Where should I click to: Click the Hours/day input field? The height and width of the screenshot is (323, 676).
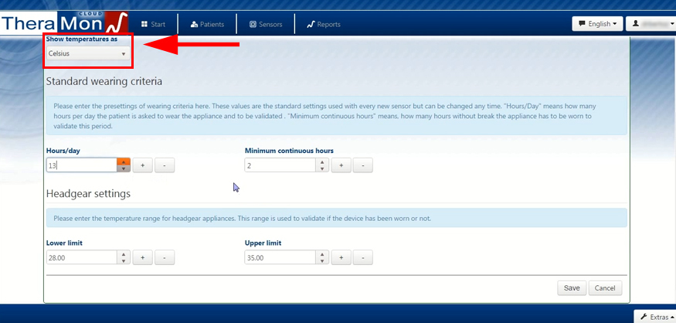[x=81, y=165]
